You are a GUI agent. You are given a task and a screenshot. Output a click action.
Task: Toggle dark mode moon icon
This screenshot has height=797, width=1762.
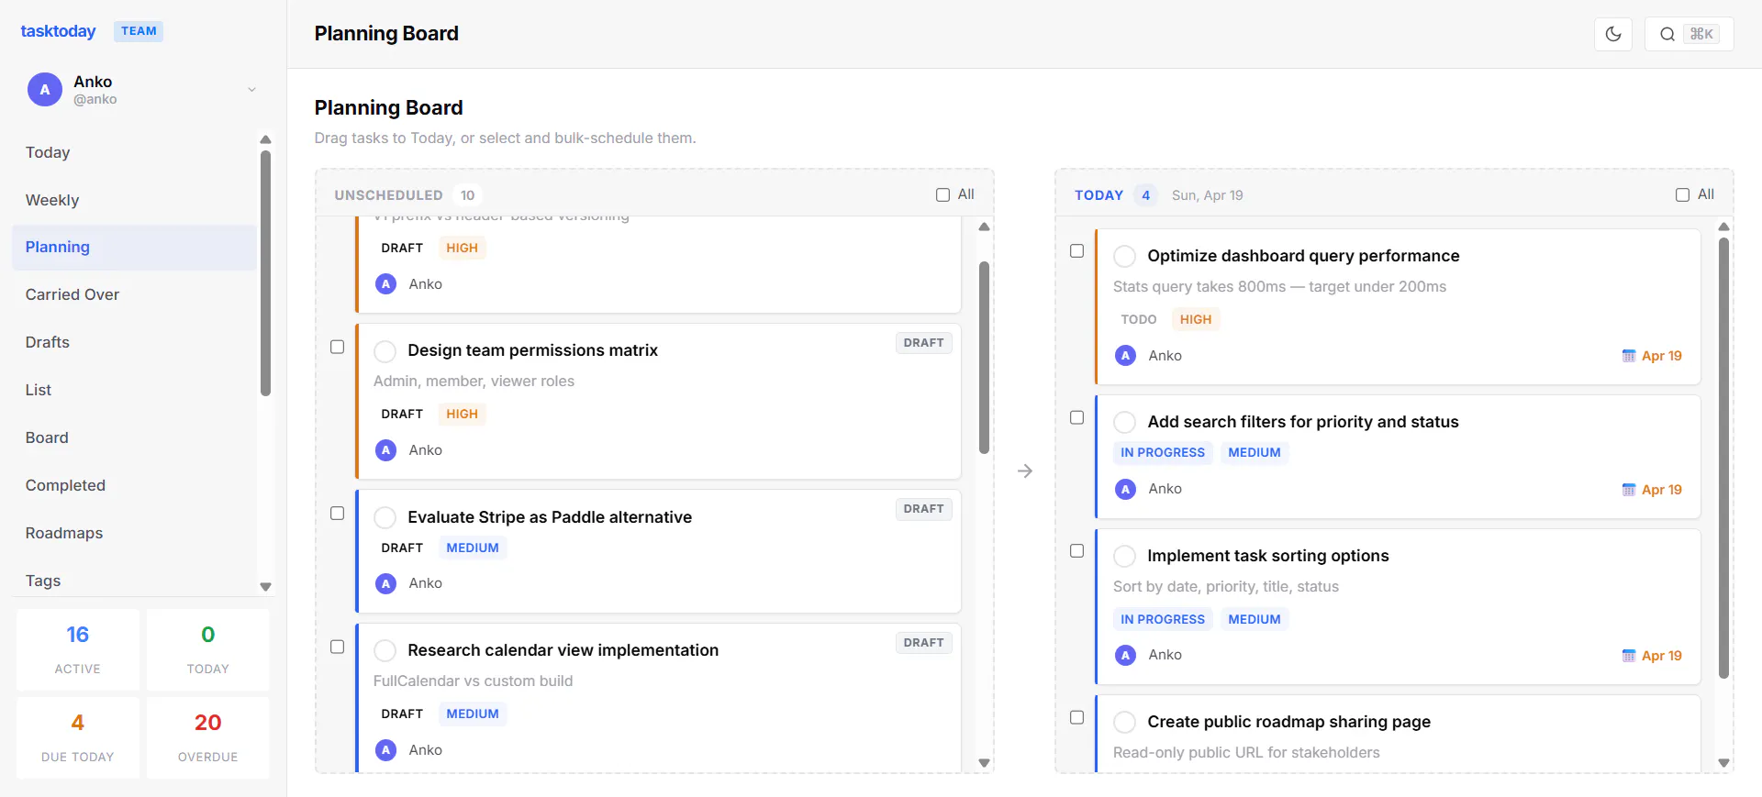pos(1613,34)
